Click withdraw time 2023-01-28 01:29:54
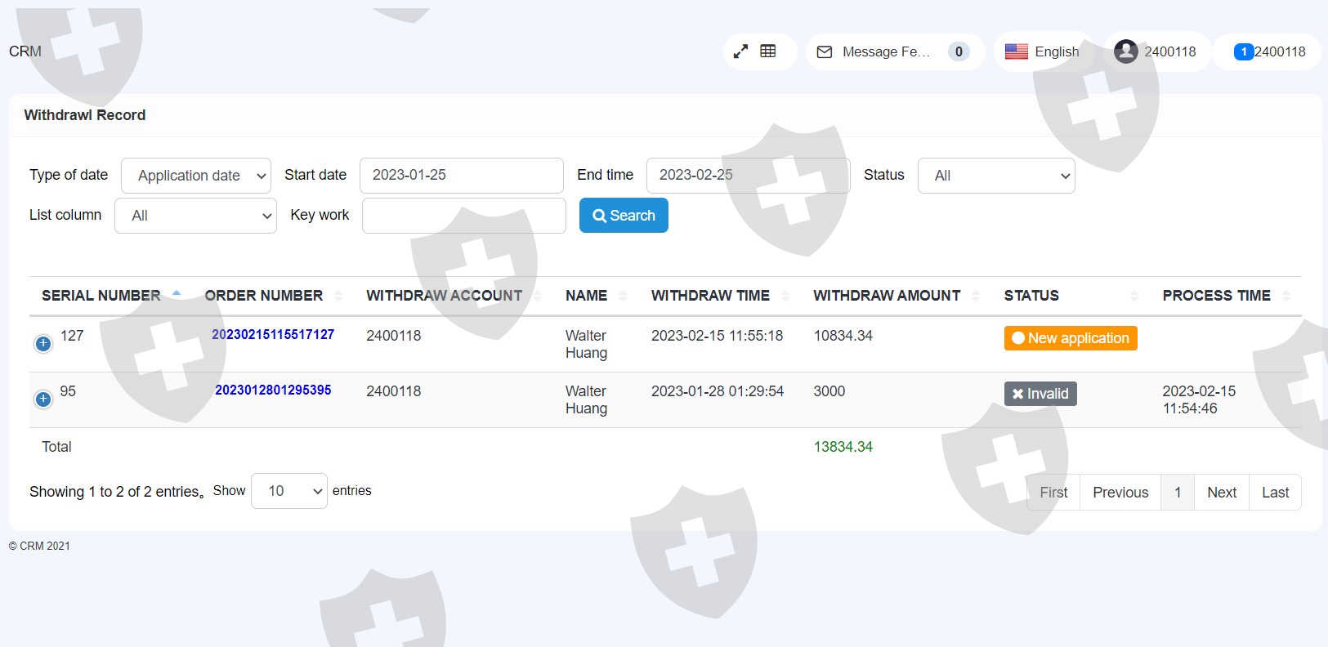The width and height of the screenshot is (1328, 647). pyautogui.click(x=718, y=391)
